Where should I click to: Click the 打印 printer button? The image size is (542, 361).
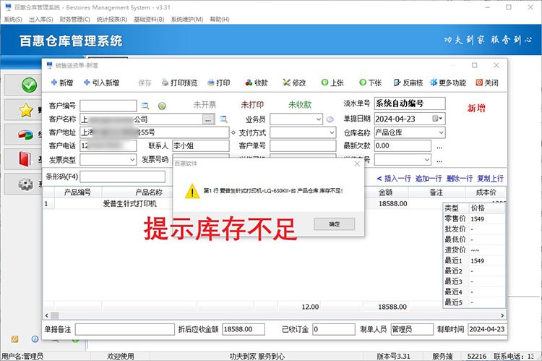pos(219,82)
